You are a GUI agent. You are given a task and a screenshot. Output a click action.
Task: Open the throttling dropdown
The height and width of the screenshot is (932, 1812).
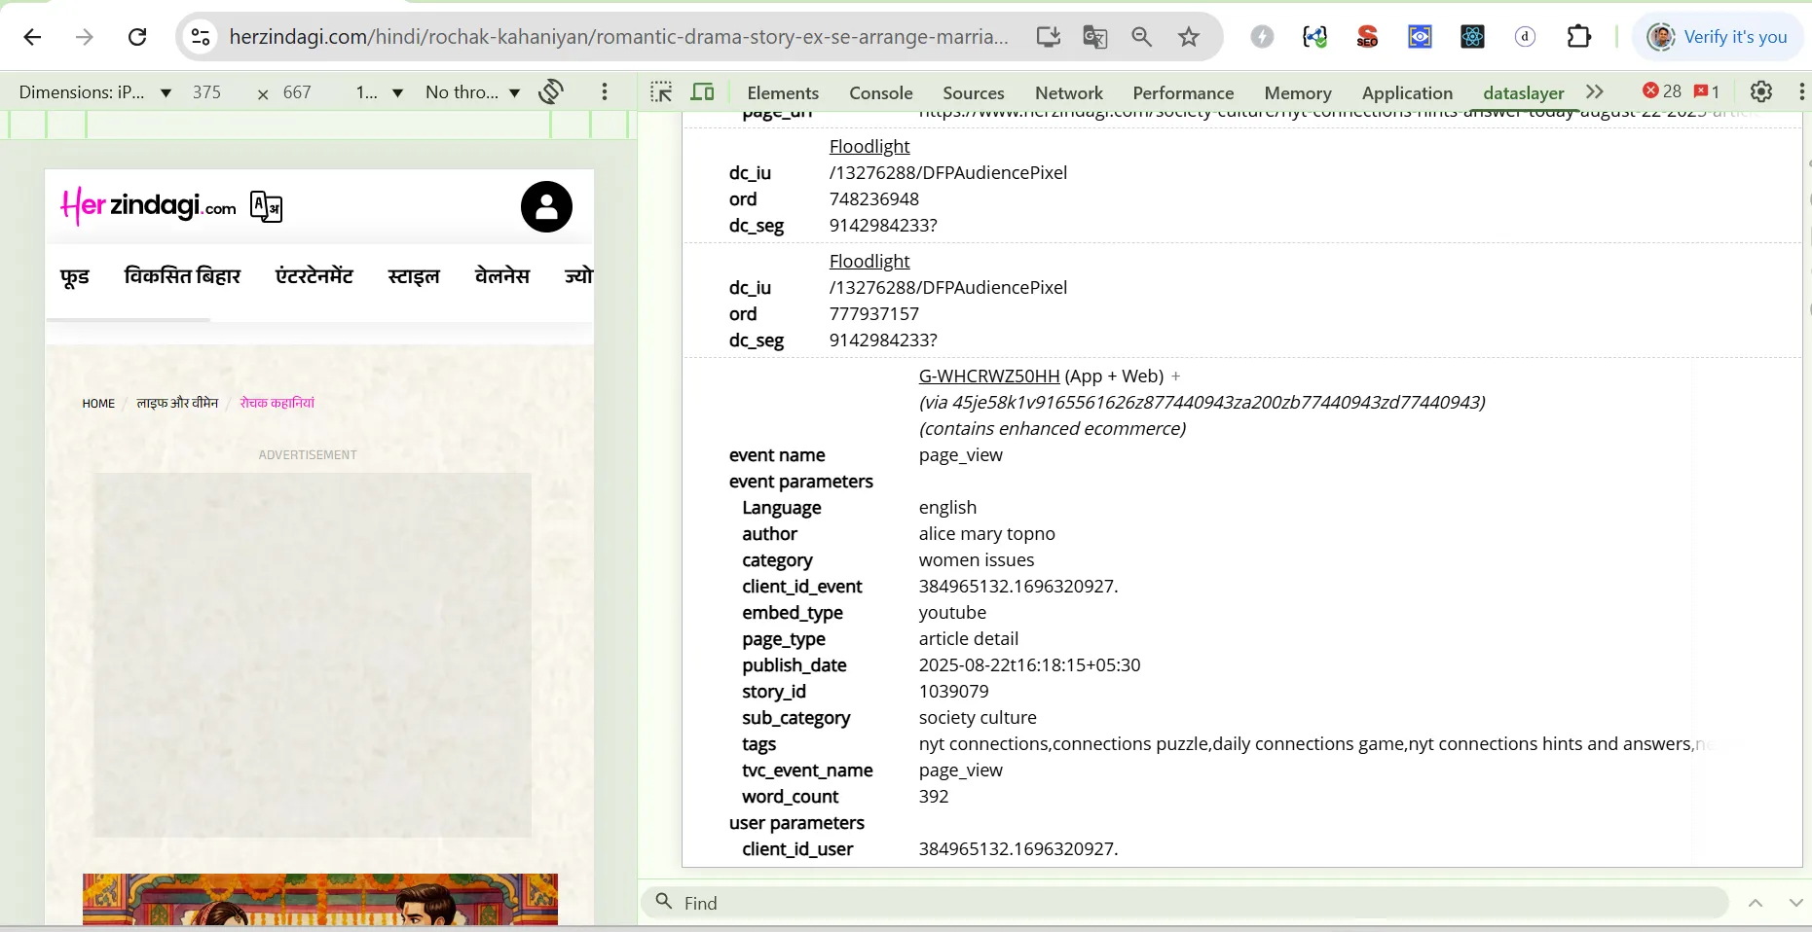472,92
